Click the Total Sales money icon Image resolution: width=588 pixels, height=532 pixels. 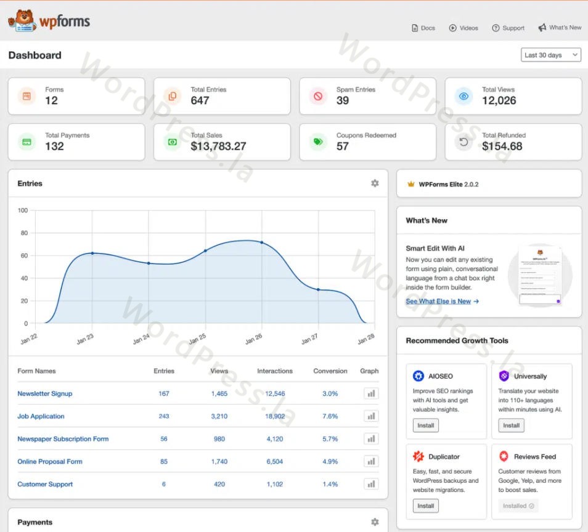coord(173,142)
